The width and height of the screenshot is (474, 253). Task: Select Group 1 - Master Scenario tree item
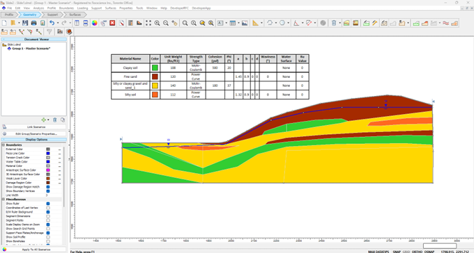pos(31,49)
